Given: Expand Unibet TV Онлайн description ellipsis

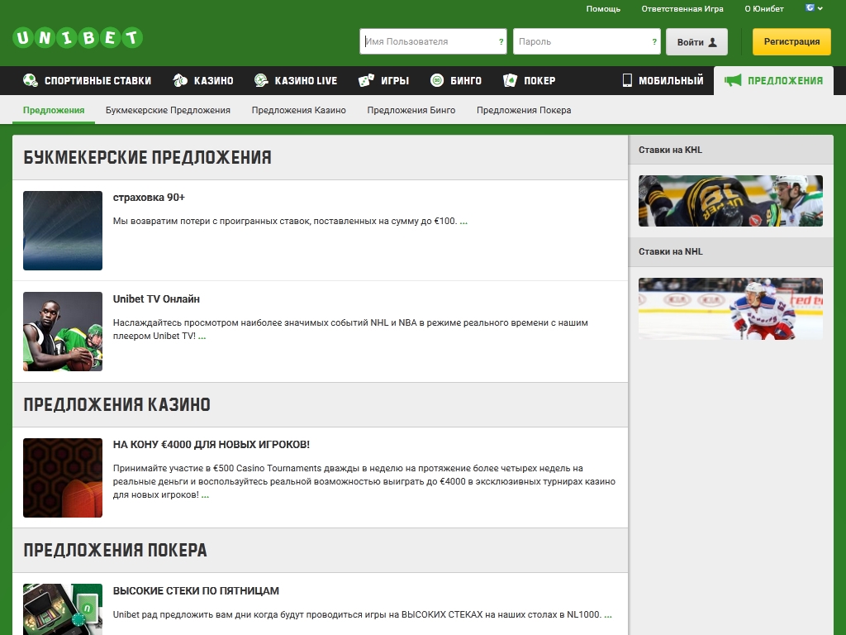Looking at the screenshot, I should pyautogui.click(x=202, y=337).
